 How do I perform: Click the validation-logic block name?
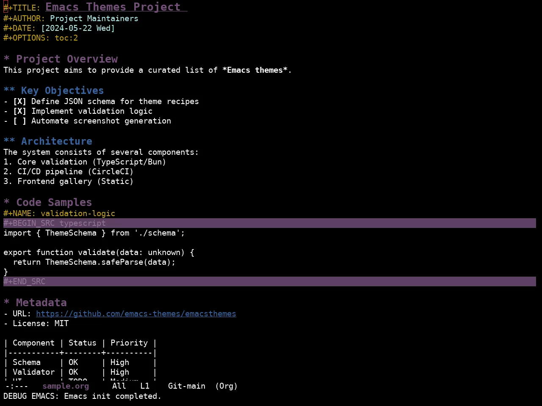click(78, 214)
